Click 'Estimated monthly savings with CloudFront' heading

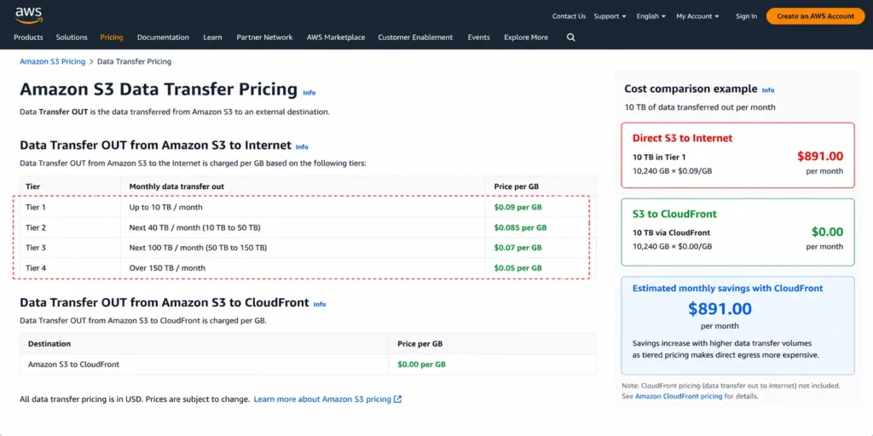pos(727,289)
